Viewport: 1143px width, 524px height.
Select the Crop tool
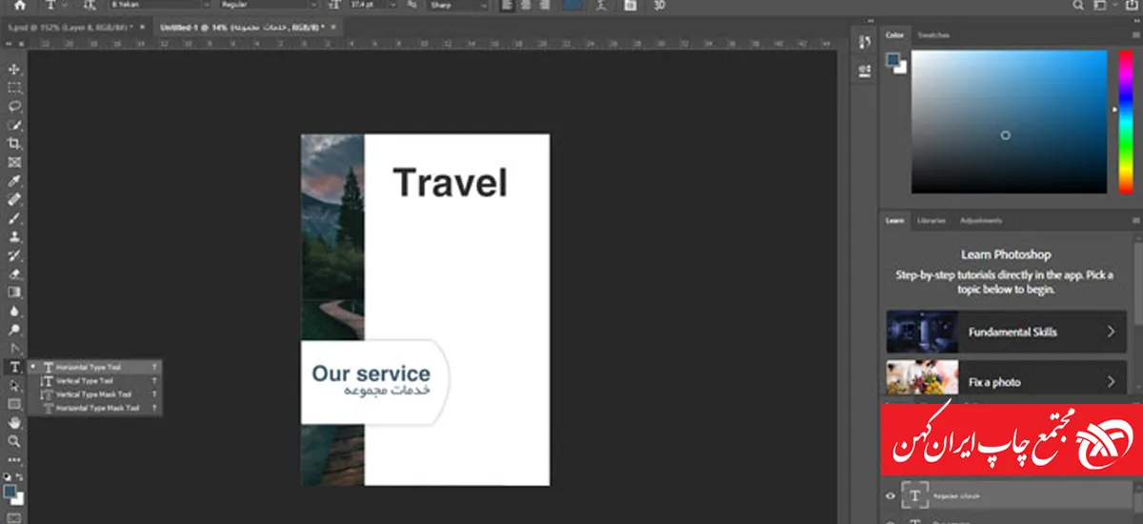pos(14,144)
